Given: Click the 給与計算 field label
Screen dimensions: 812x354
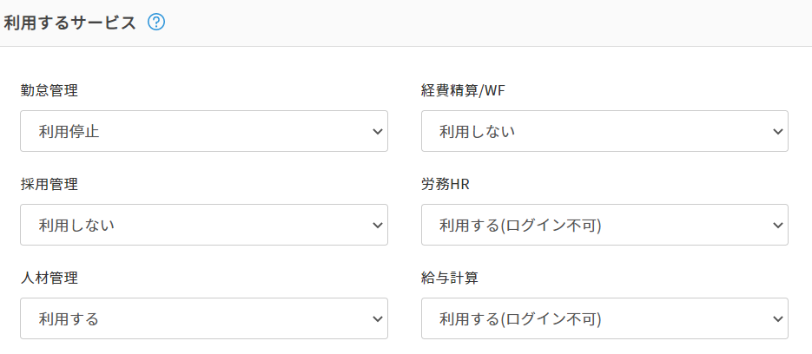Looking at the screenshot, I should (x=449, y=278).
